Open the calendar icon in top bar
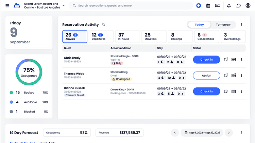255x143 pixels. [208, 6]
